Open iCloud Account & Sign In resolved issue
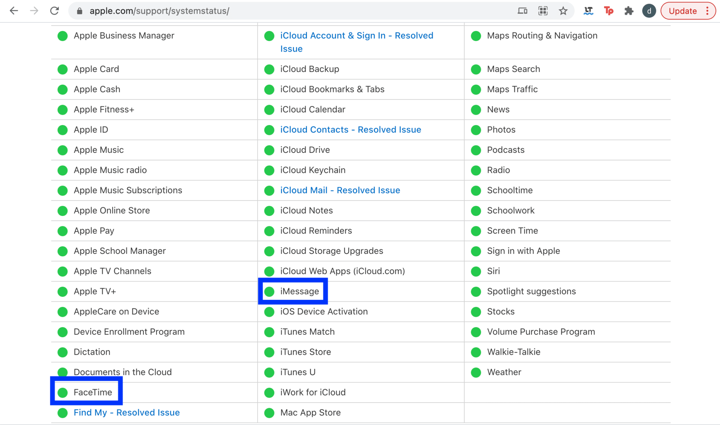The height and width of the screenshot is (425, 720). (x=356, y=36)
